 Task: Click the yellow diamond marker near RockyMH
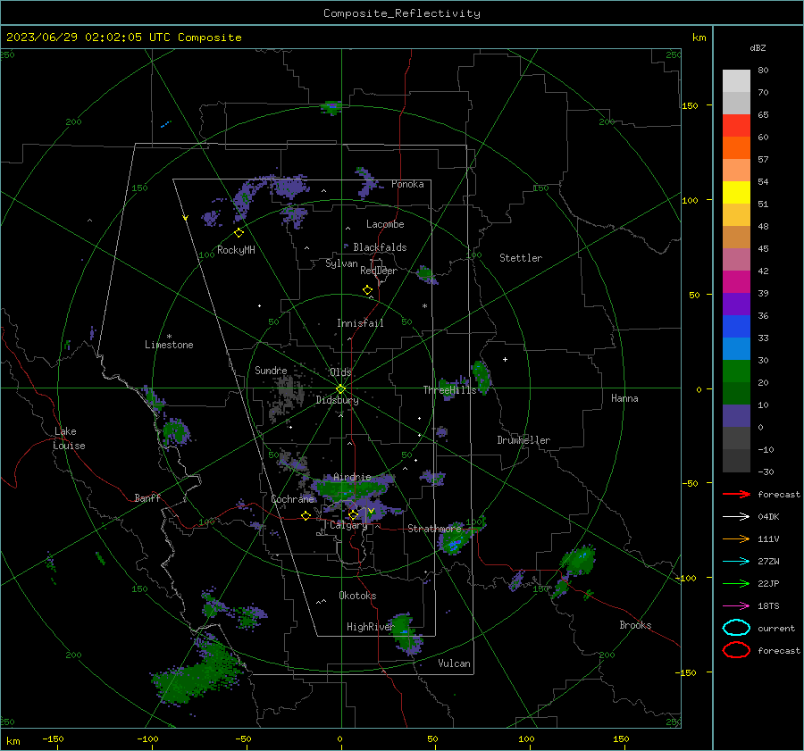pos(239,233)
